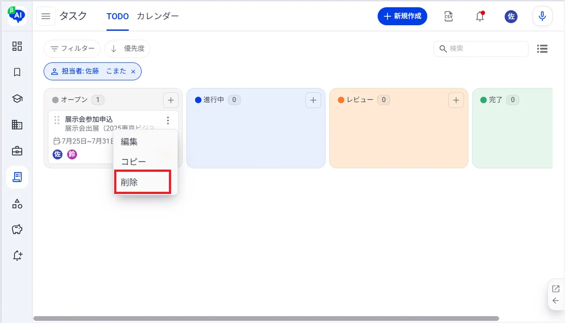Add a task to the オープン column
The image size is (565, 323).
(x=171, y=100)
